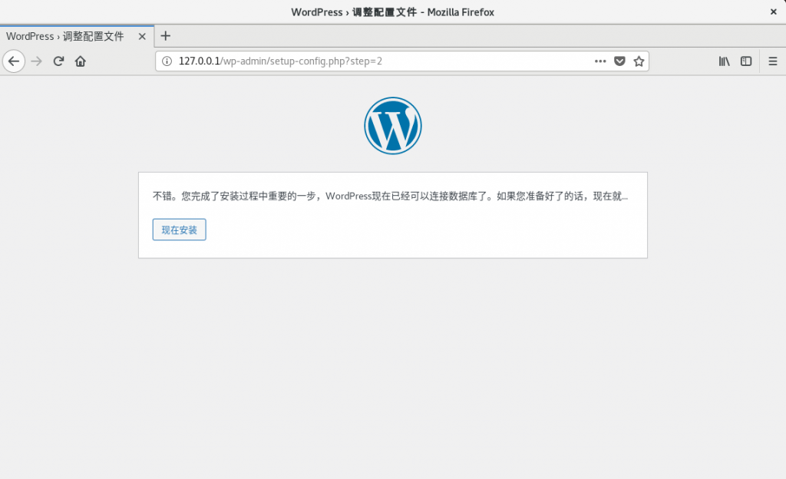The width and height of the screenshot is (786, 479).
Task: Close the Mozilla Firefox window
Action: [773, 12]
